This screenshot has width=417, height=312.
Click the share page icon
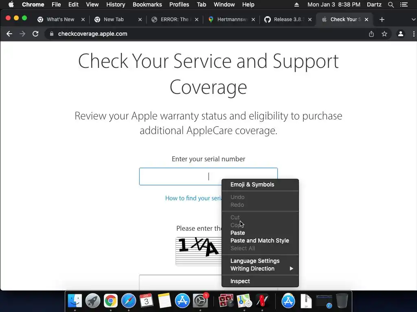coord(371,34)
